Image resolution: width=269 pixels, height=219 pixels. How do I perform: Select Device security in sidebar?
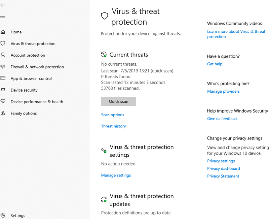(24, 90)
